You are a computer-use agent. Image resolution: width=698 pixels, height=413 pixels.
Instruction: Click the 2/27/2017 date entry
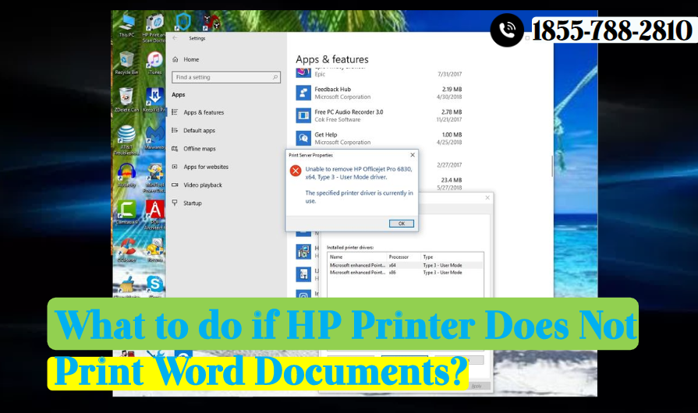(449, 165)
